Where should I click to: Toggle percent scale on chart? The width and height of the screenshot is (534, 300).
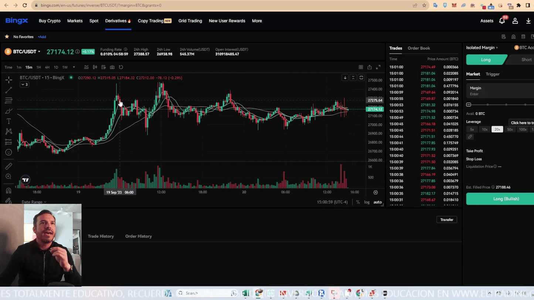(358, 202)
